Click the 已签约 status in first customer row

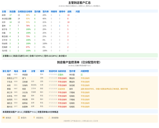(x=60, y=75)
